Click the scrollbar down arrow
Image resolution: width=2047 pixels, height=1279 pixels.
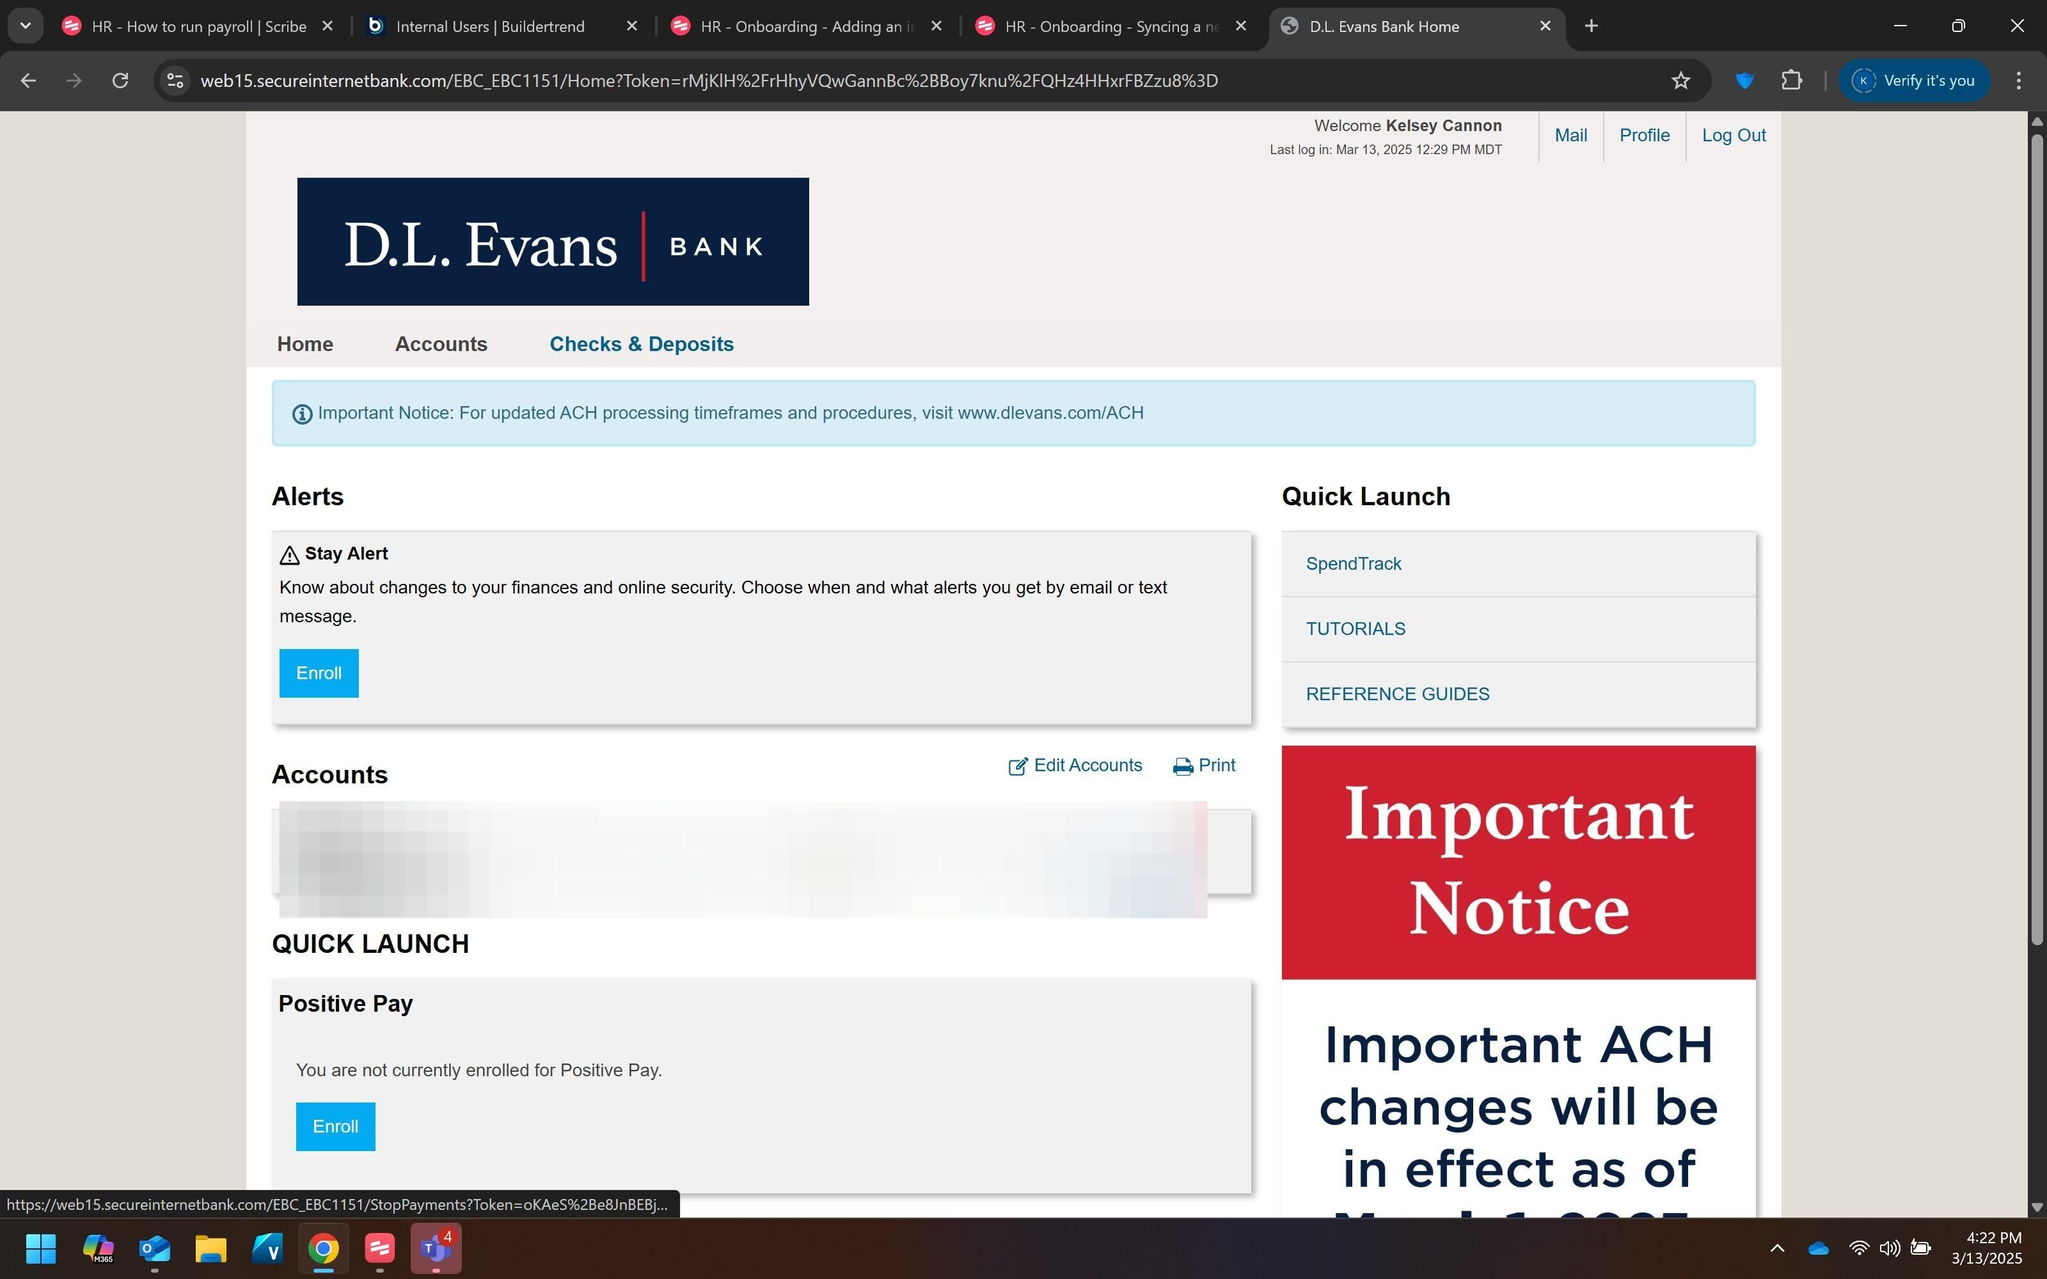pos(2037,1207)
